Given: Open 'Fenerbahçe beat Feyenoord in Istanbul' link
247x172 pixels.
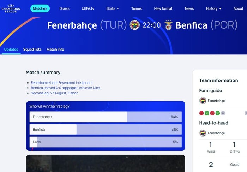Looking at the screenshot, I should click(61, 83).
